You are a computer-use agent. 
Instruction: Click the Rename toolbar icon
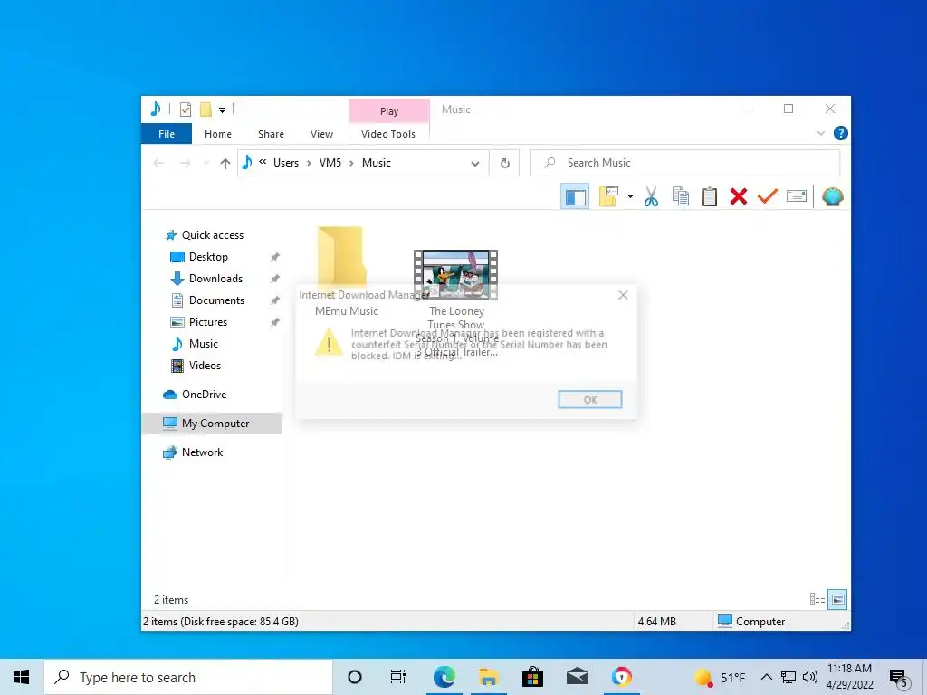797,195
